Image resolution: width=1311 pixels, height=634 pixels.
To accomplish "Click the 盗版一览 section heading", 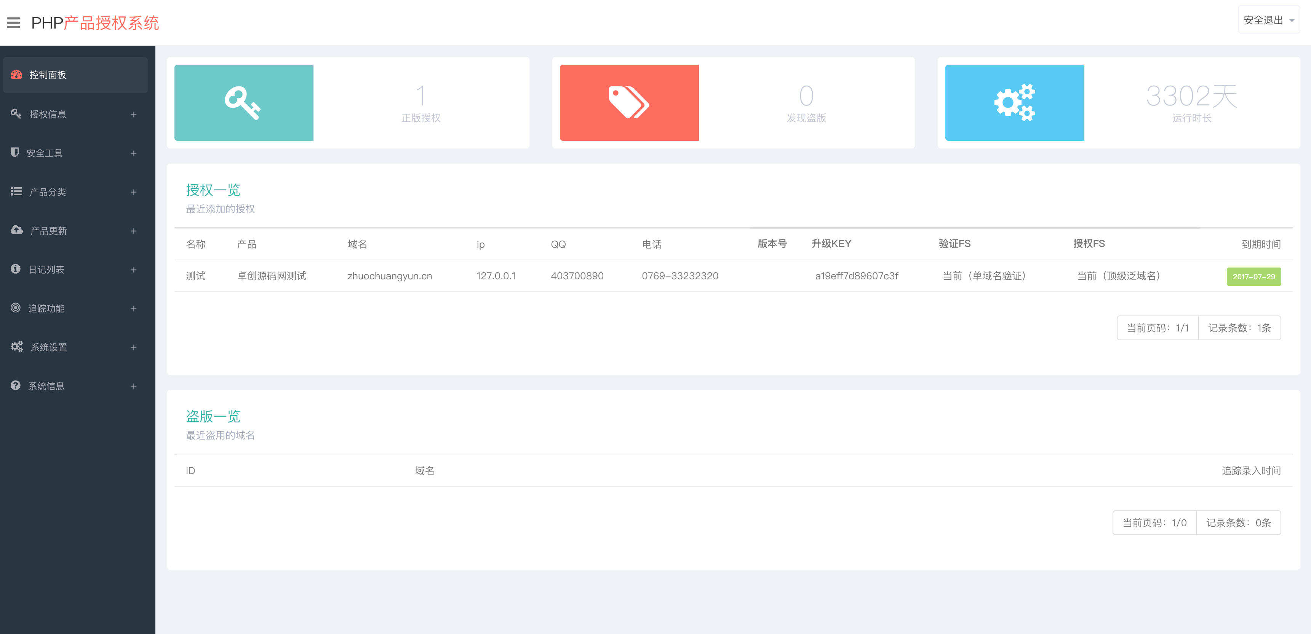I will tap(213, 416).
